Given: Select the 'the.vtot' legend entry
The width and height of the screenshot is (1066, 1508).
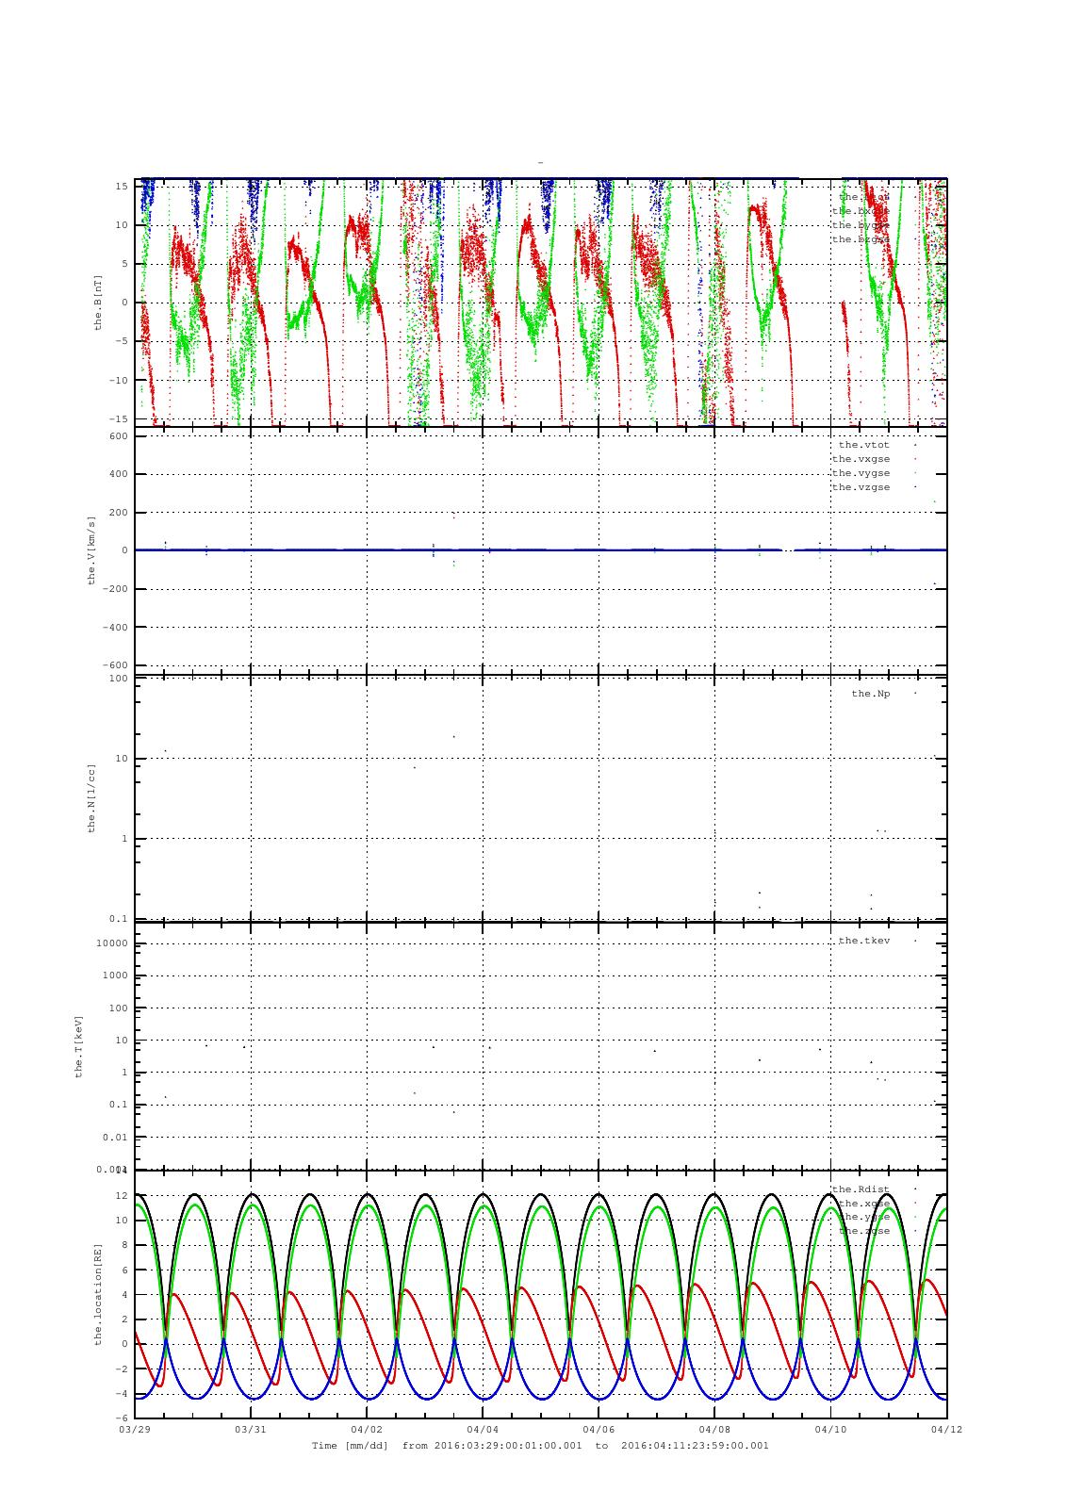Looking at the screenshot, I should (864, 445).
